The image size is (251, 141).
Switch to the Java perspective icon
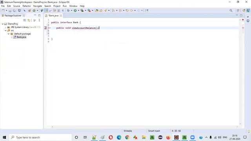click(248, 11)
